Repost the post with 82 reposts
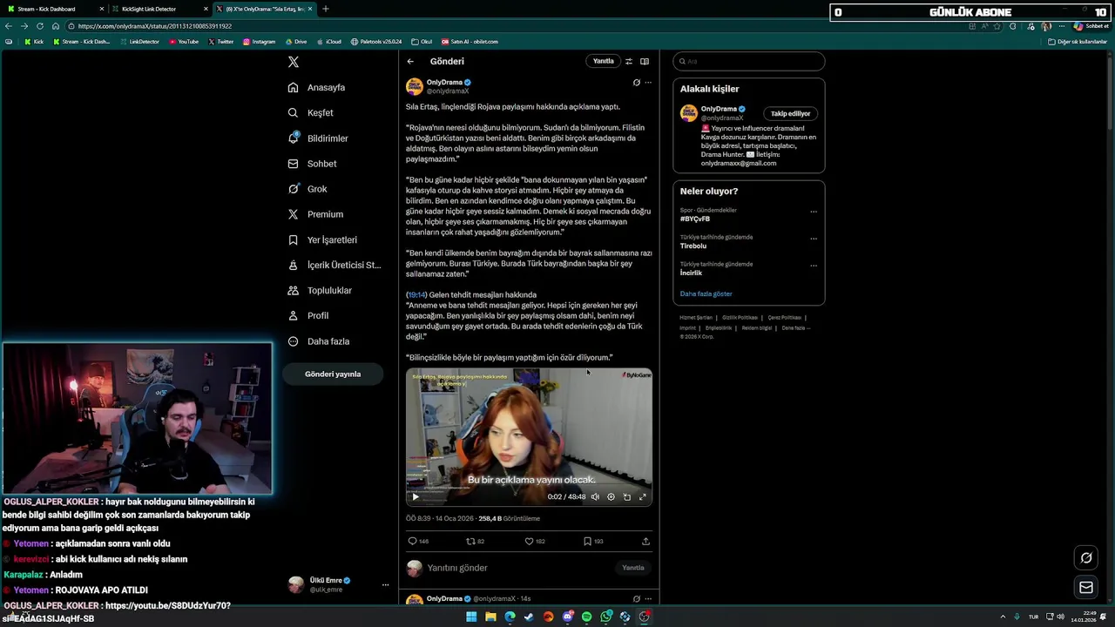 (470, 542)
